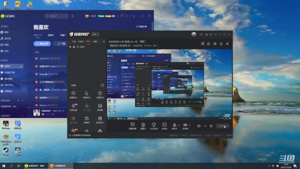Switch to 场景1 scene tab
This screenshot has height=169, width=300.
click(x=96, y=41)
